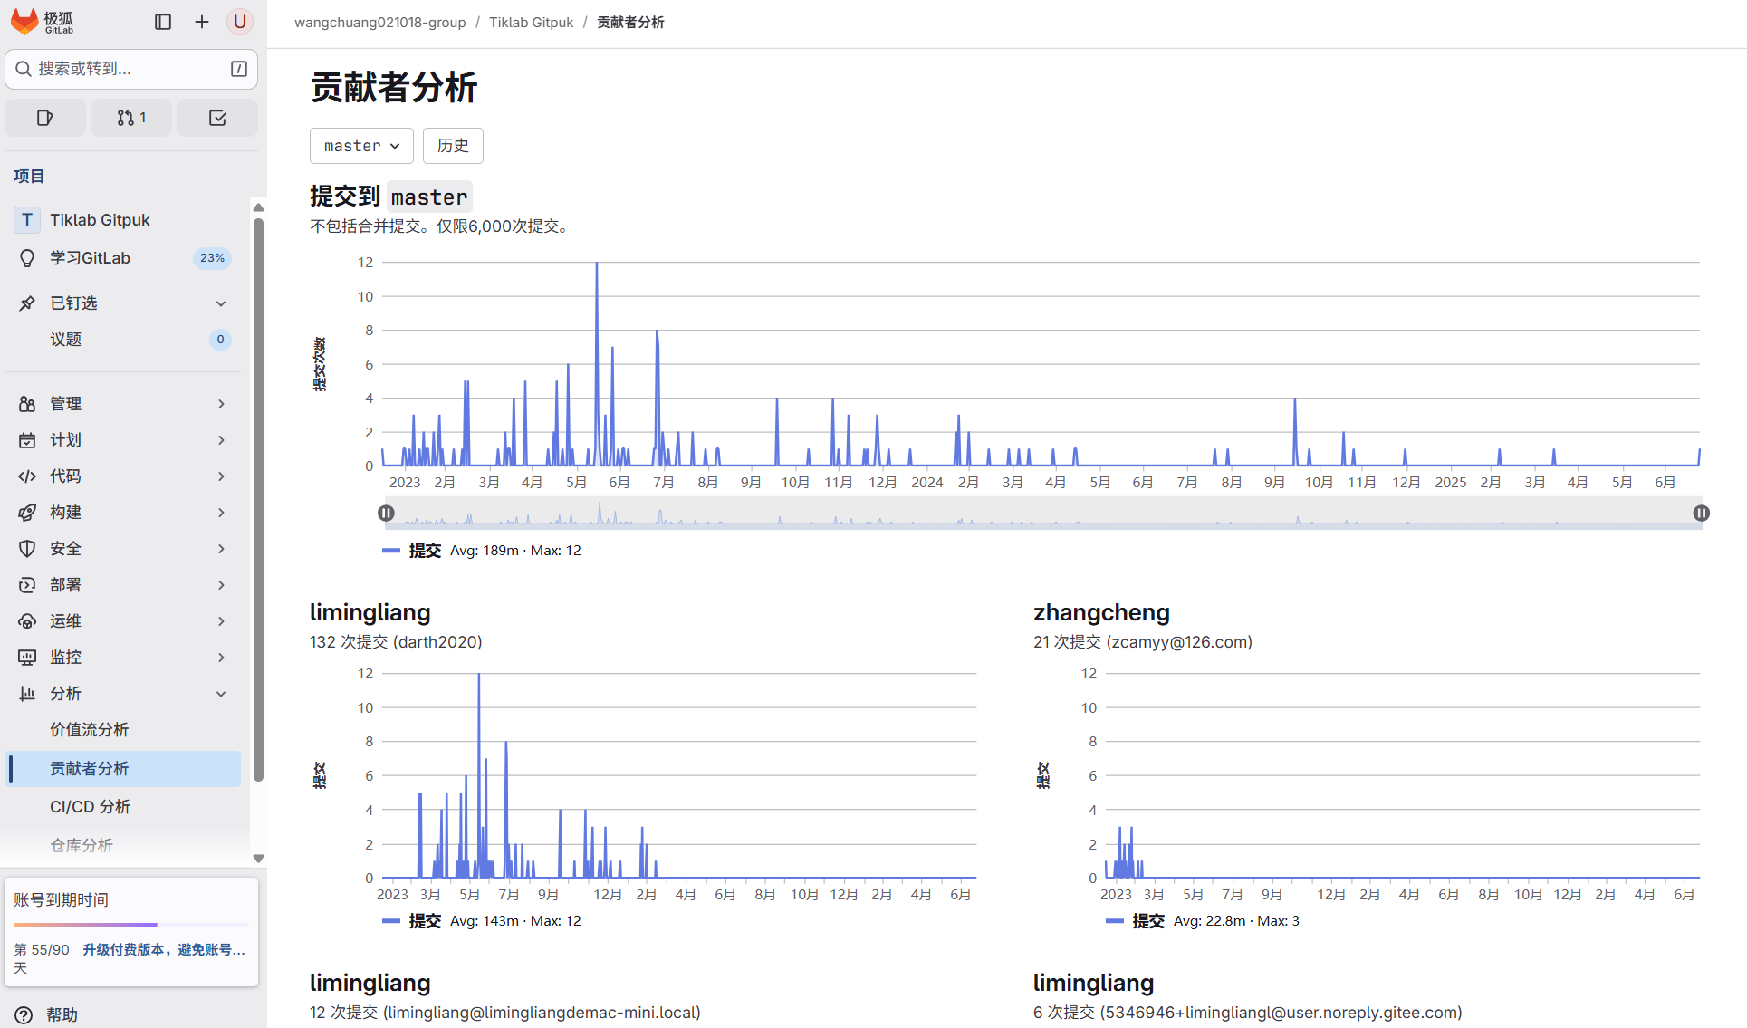Open the to-do list checkmark icon
This screenshot has width=1747, height=1028.
pos(216,117)
